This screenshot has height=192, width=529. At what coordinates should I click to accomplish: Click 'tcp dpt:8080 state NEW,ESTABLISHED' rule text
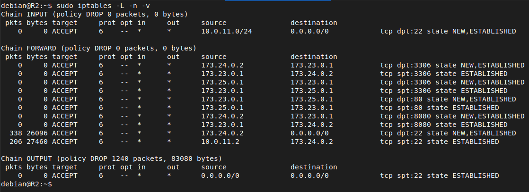pyautogui.click(x=452, y=116)
